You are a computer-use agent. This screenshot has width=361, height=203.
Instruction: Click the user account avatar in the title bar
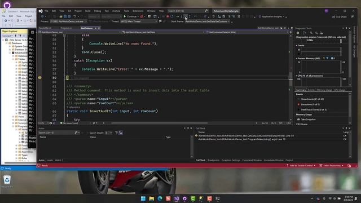pos(326,11)
